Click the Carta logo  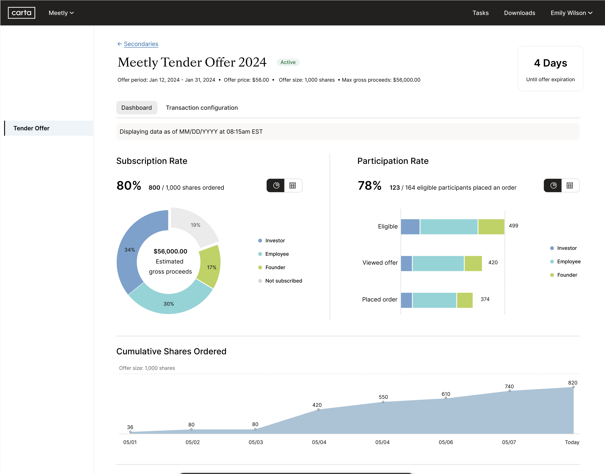(x=21, y=13)
